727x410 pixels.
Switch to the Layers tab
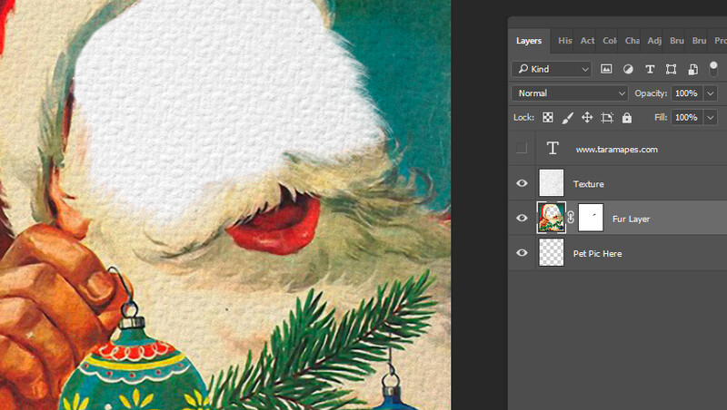click(x=529, y=41)
